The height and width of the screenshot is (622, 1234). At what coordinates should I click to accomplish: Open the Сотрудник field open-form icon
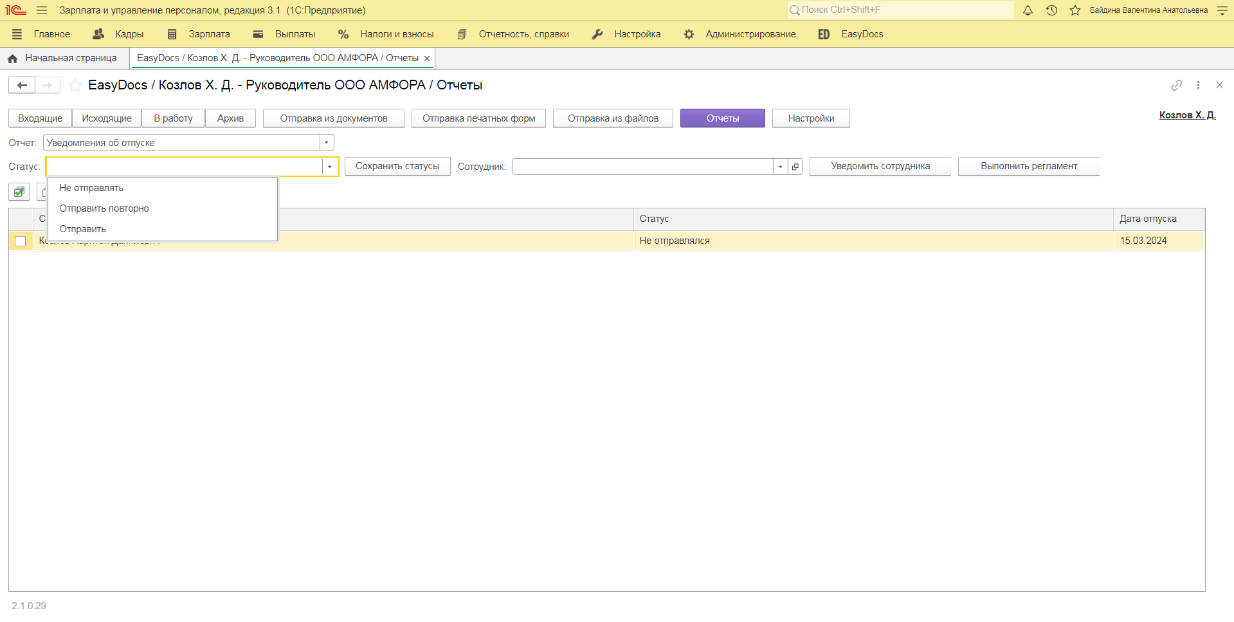click(795, 167)
